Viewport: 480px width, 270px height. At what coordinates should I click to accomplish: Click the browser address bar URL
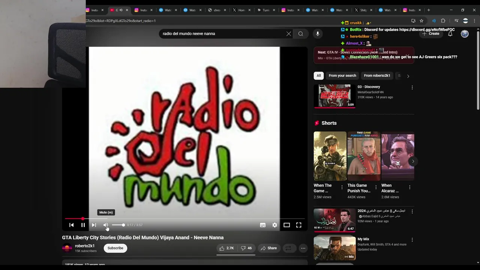[x=121, y=21]
